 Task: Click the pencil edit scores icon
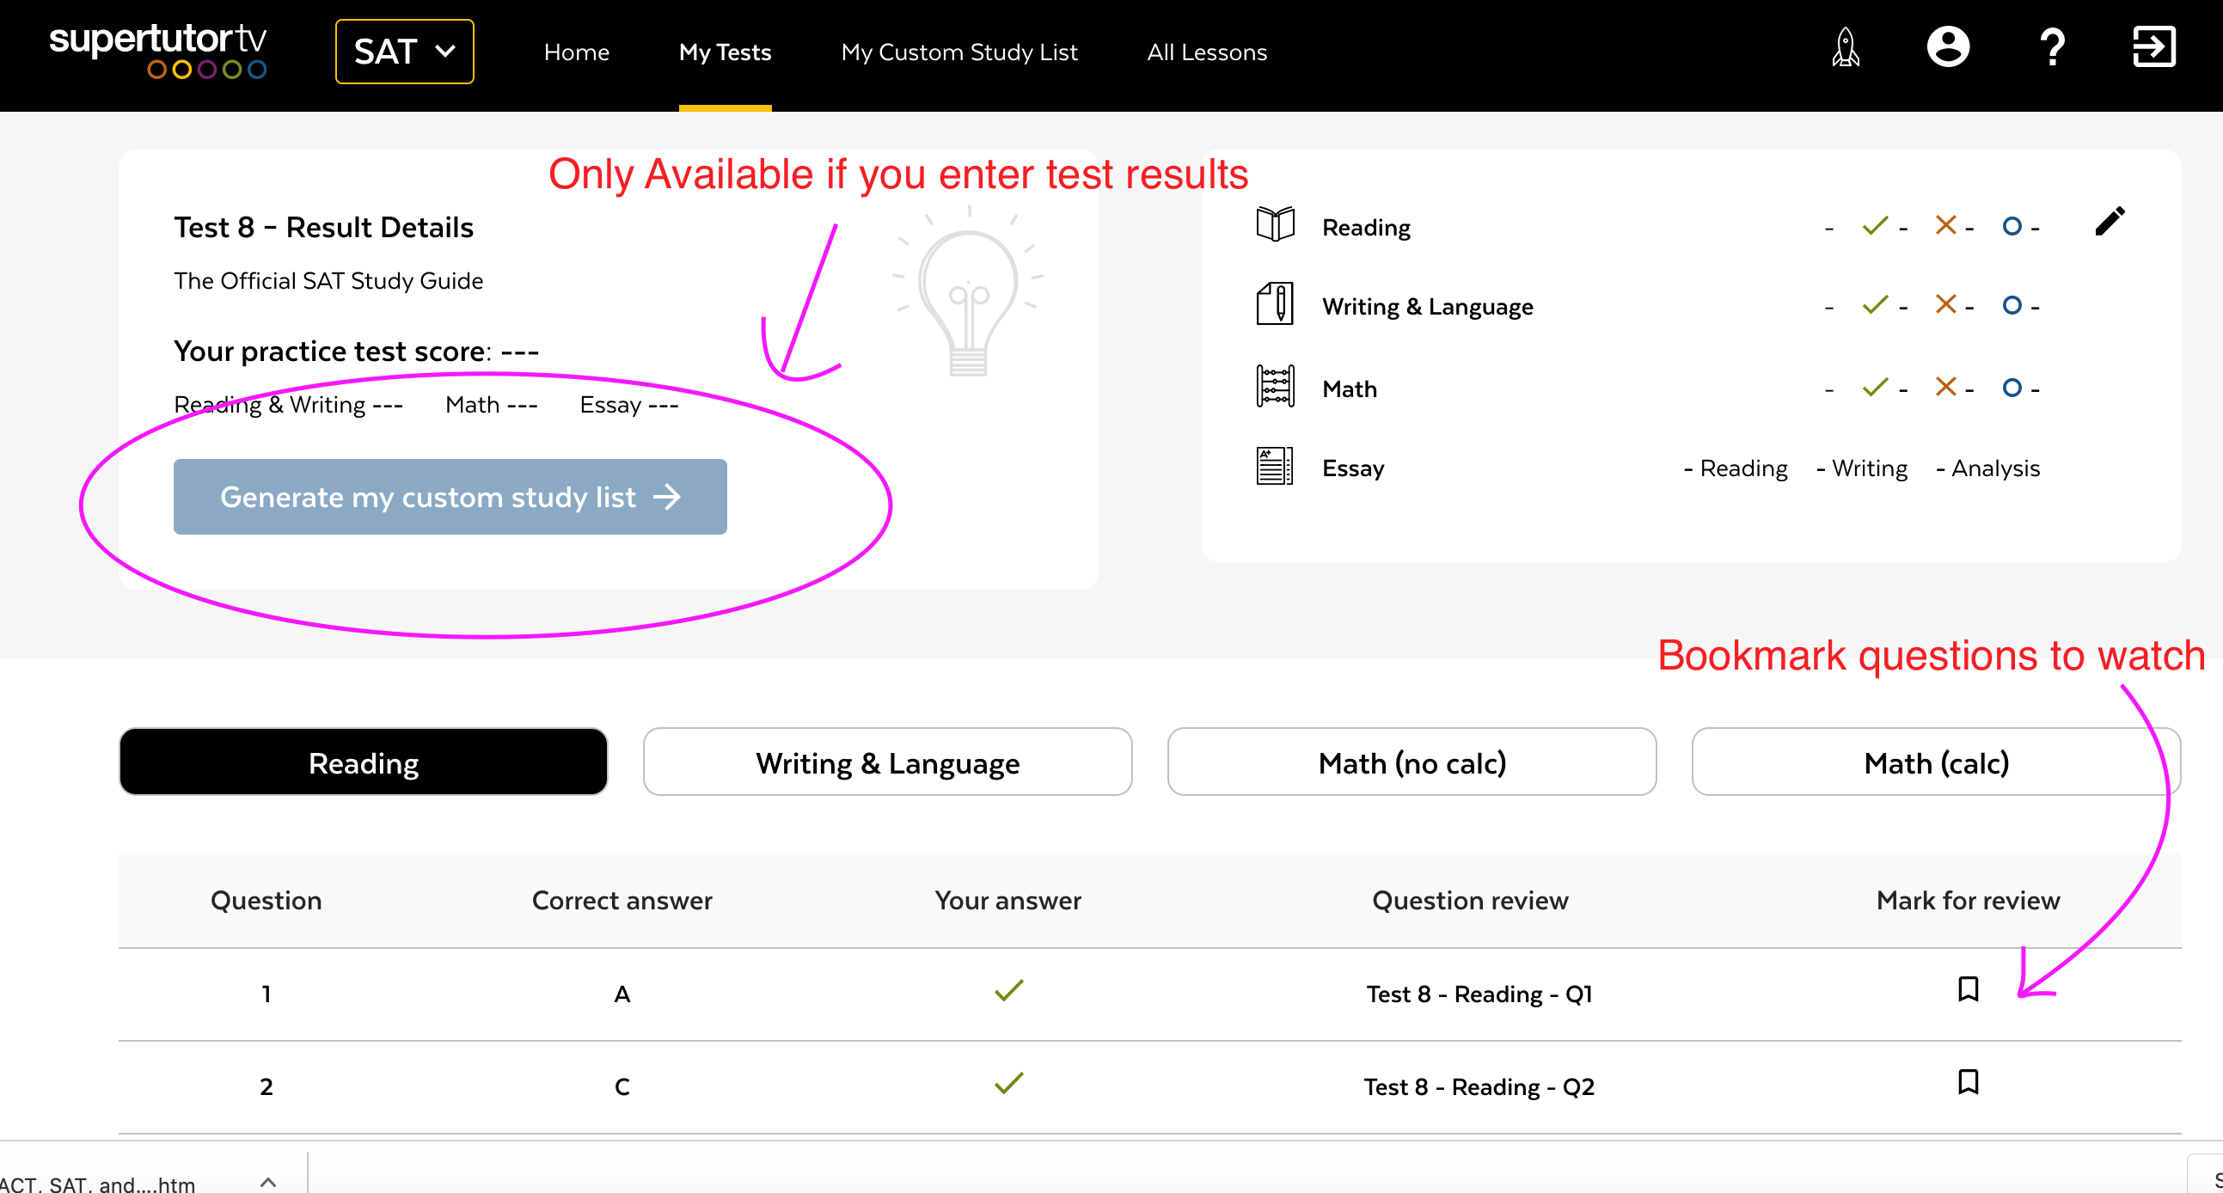[2109, 222]
